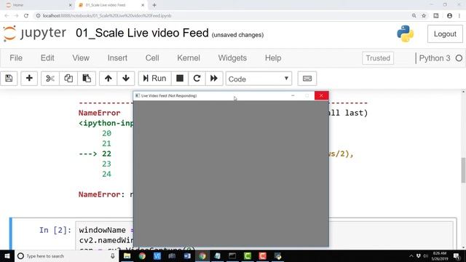Show hidden system tray icons chevron
466x262 pixels.
click(411, 256)
